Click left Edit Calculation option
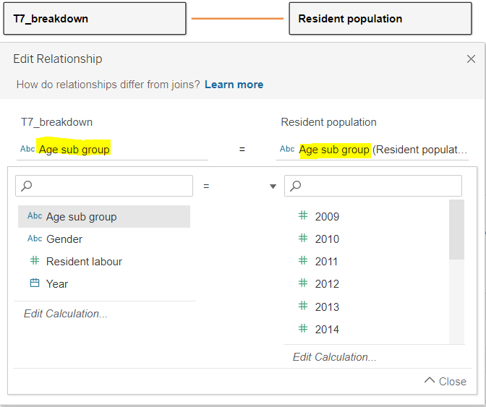Screen dimensions: 486x407 [x=66, y=314]
